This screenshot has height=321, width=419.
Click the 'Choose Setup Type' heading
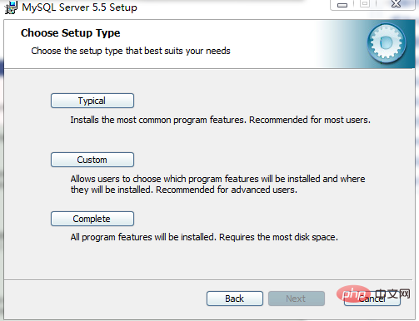tap(71, 33)
